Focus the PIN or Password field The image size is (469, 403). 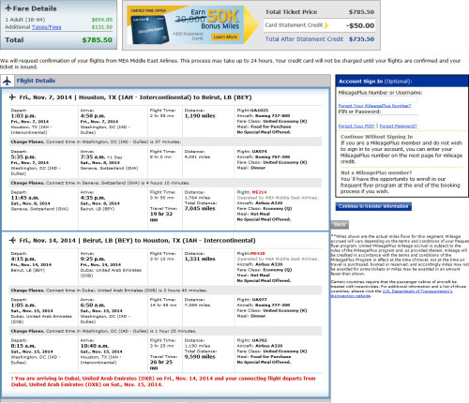tap(378, 119)
